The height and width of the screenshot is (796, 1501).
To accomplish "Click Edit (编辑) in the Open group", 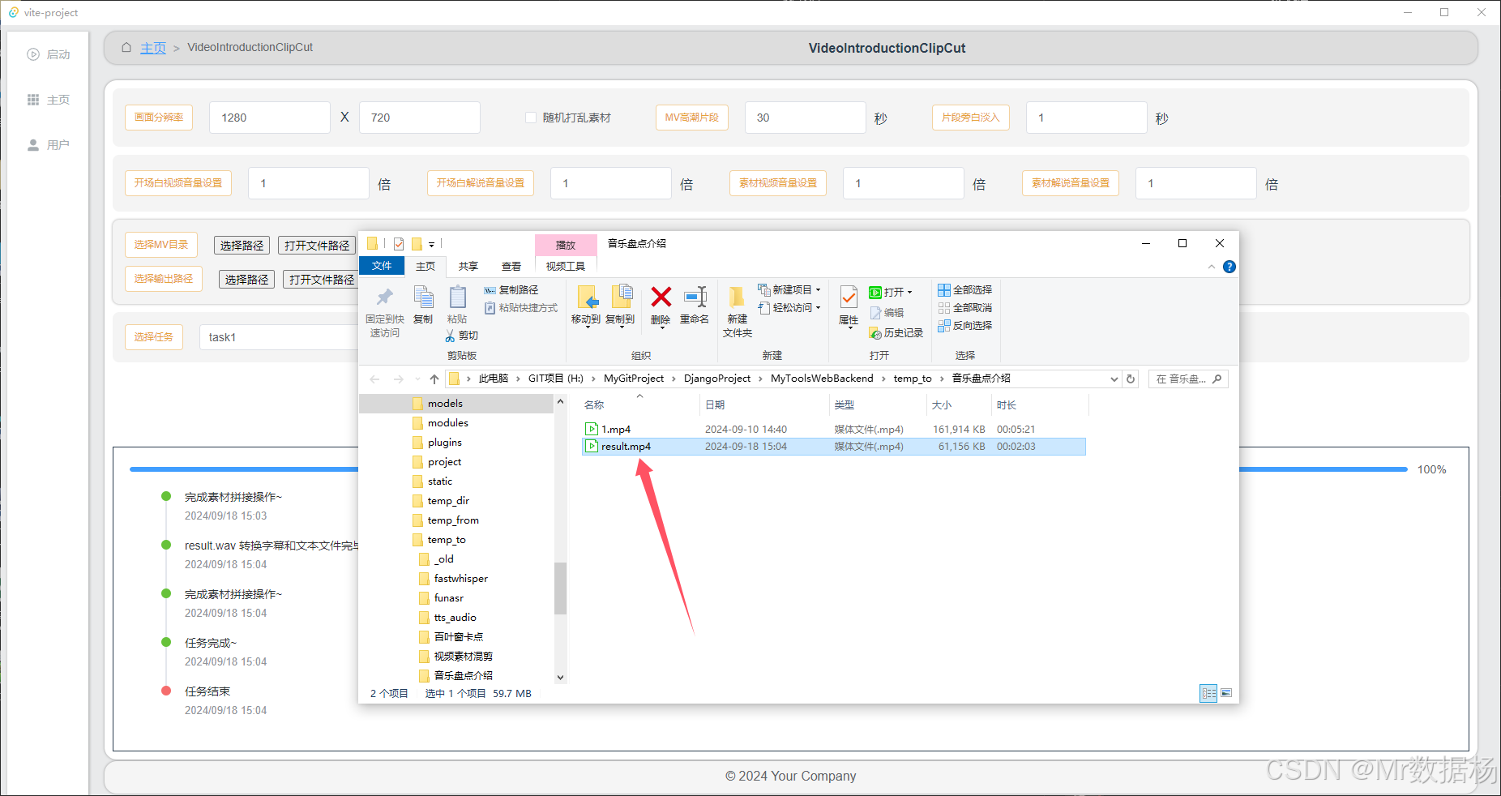I will (887, 313).
